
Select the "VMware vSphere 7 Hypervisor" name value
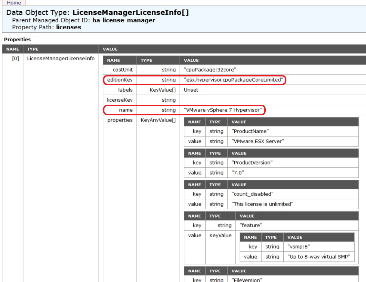pos(223,110)
